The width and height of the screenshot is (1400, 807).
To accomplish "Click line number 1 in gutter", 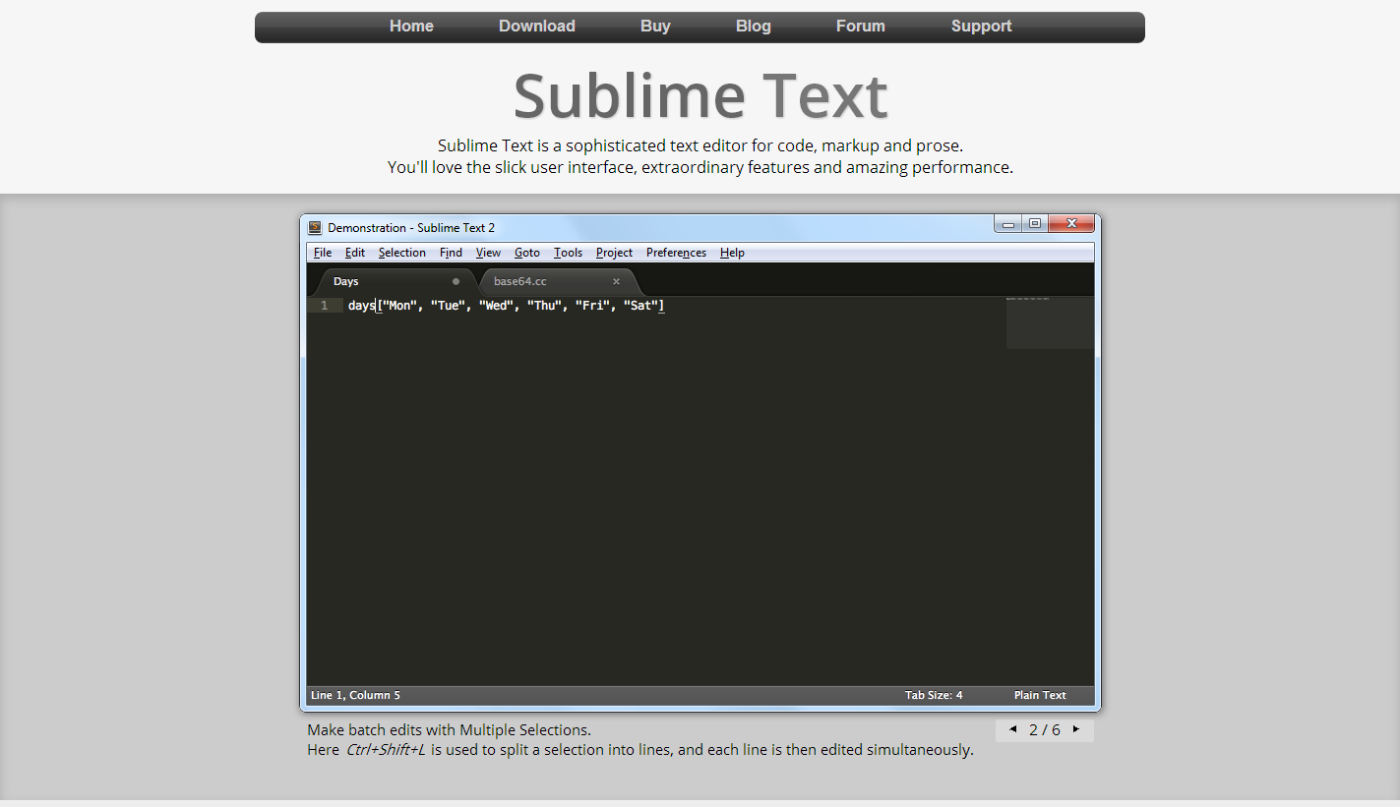I will (x=324, y=306).
